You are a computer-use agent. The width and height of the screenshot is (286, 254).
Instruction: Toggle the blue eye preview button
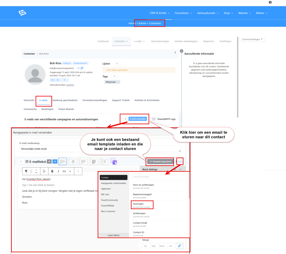coord(55,161)
